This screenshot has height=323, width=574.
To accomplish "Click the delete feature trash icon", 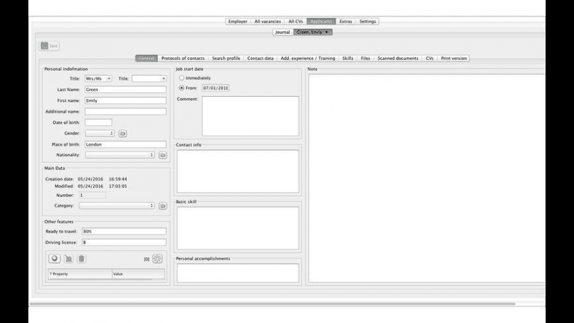I will click(x=81, y=258).
